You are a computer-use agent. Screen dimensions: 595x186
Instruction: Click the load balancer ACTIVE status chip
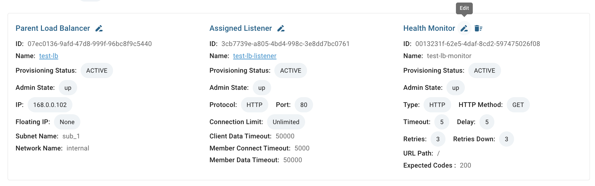pyautogui.click(x=97, y=70)
